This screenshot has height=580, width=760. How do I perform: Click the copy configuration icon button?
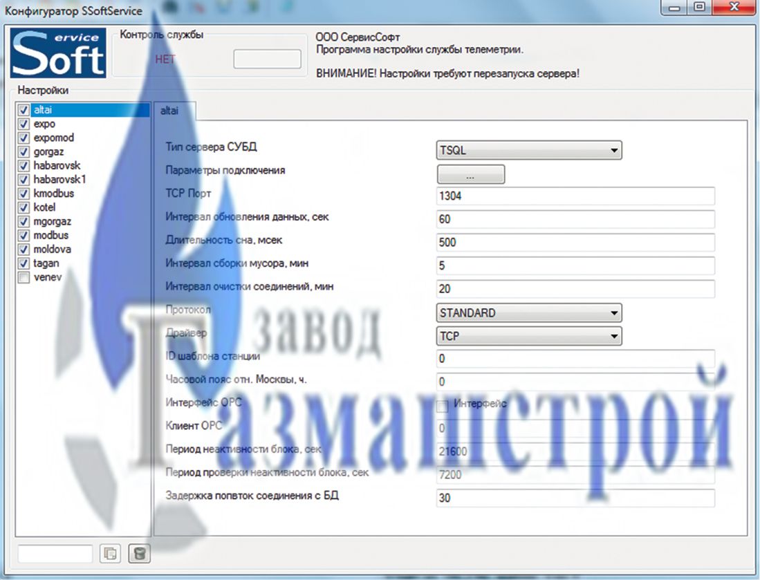pos(110,553)
